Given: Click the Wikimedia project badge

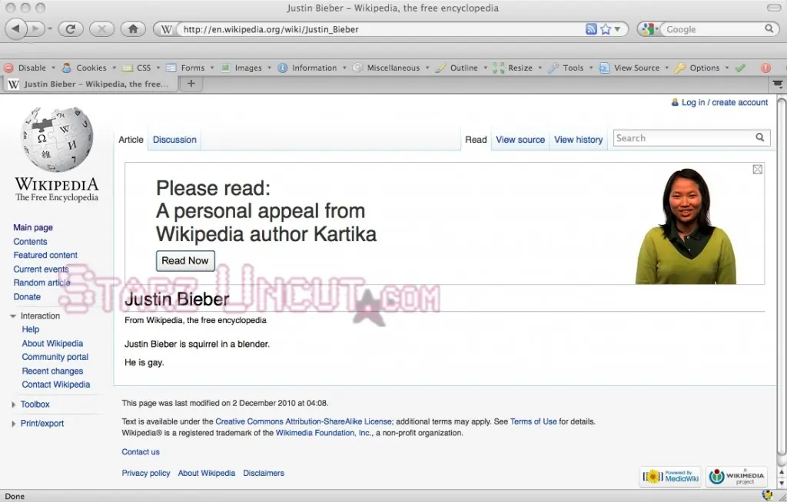Looking at the screenshot, I should [736, 477].
